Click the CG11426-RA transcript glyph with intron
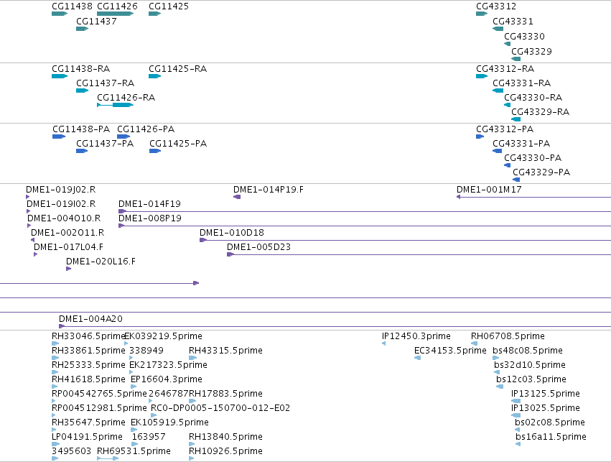Image resolution: width=611 pixels, height=462 pixels. click(x=116, y=105)
